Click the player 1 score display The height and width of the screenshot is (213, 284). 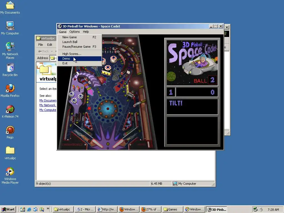[197, 92]
